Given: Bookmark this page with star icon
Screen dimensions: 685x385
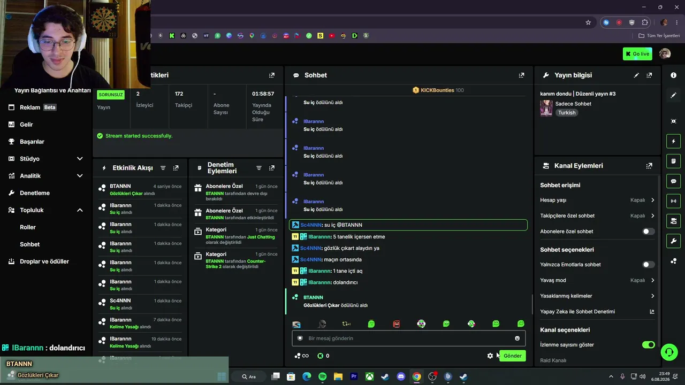Looking at the screenshot, I should 588,22.
